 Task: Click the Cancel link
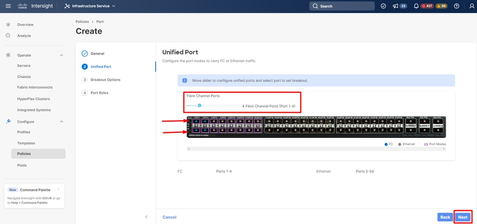(170, 217)
